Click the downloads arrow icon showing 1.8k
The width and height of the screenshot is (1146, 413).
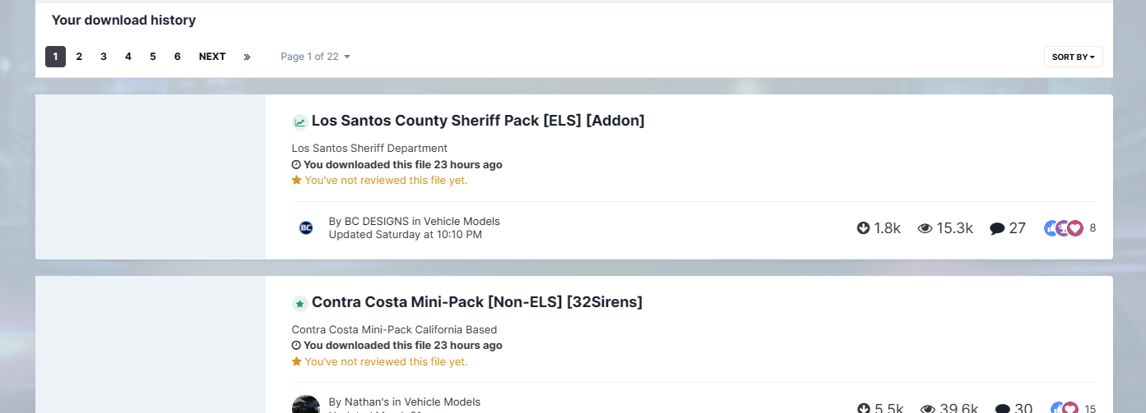[x=863, y=228]
